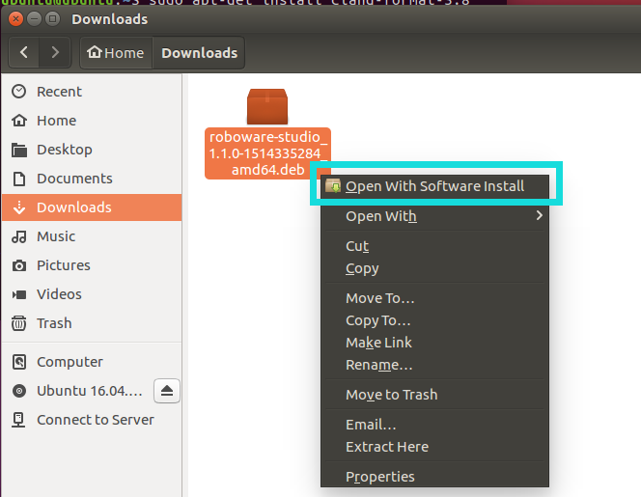Open Properties from the context menu
The height and width of the screenshot is (497, 641).
(x=435, y=477)
